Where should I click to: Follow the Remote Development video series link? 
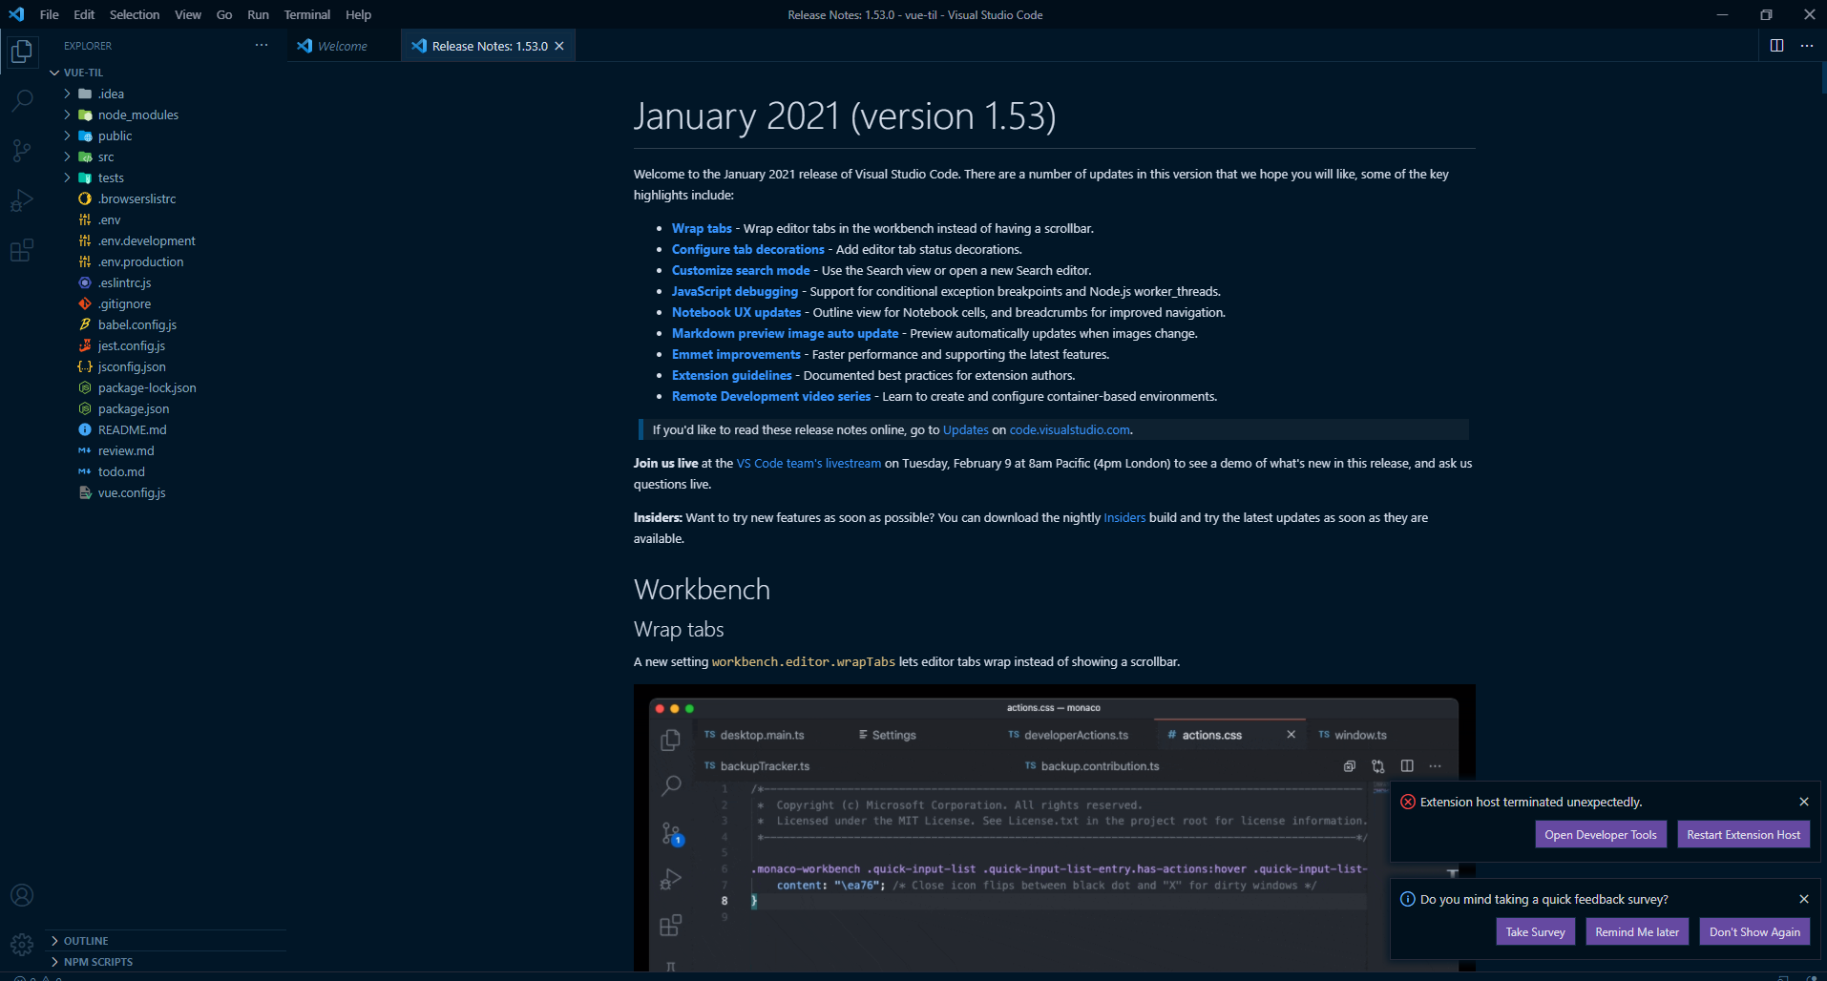[771, 396]
